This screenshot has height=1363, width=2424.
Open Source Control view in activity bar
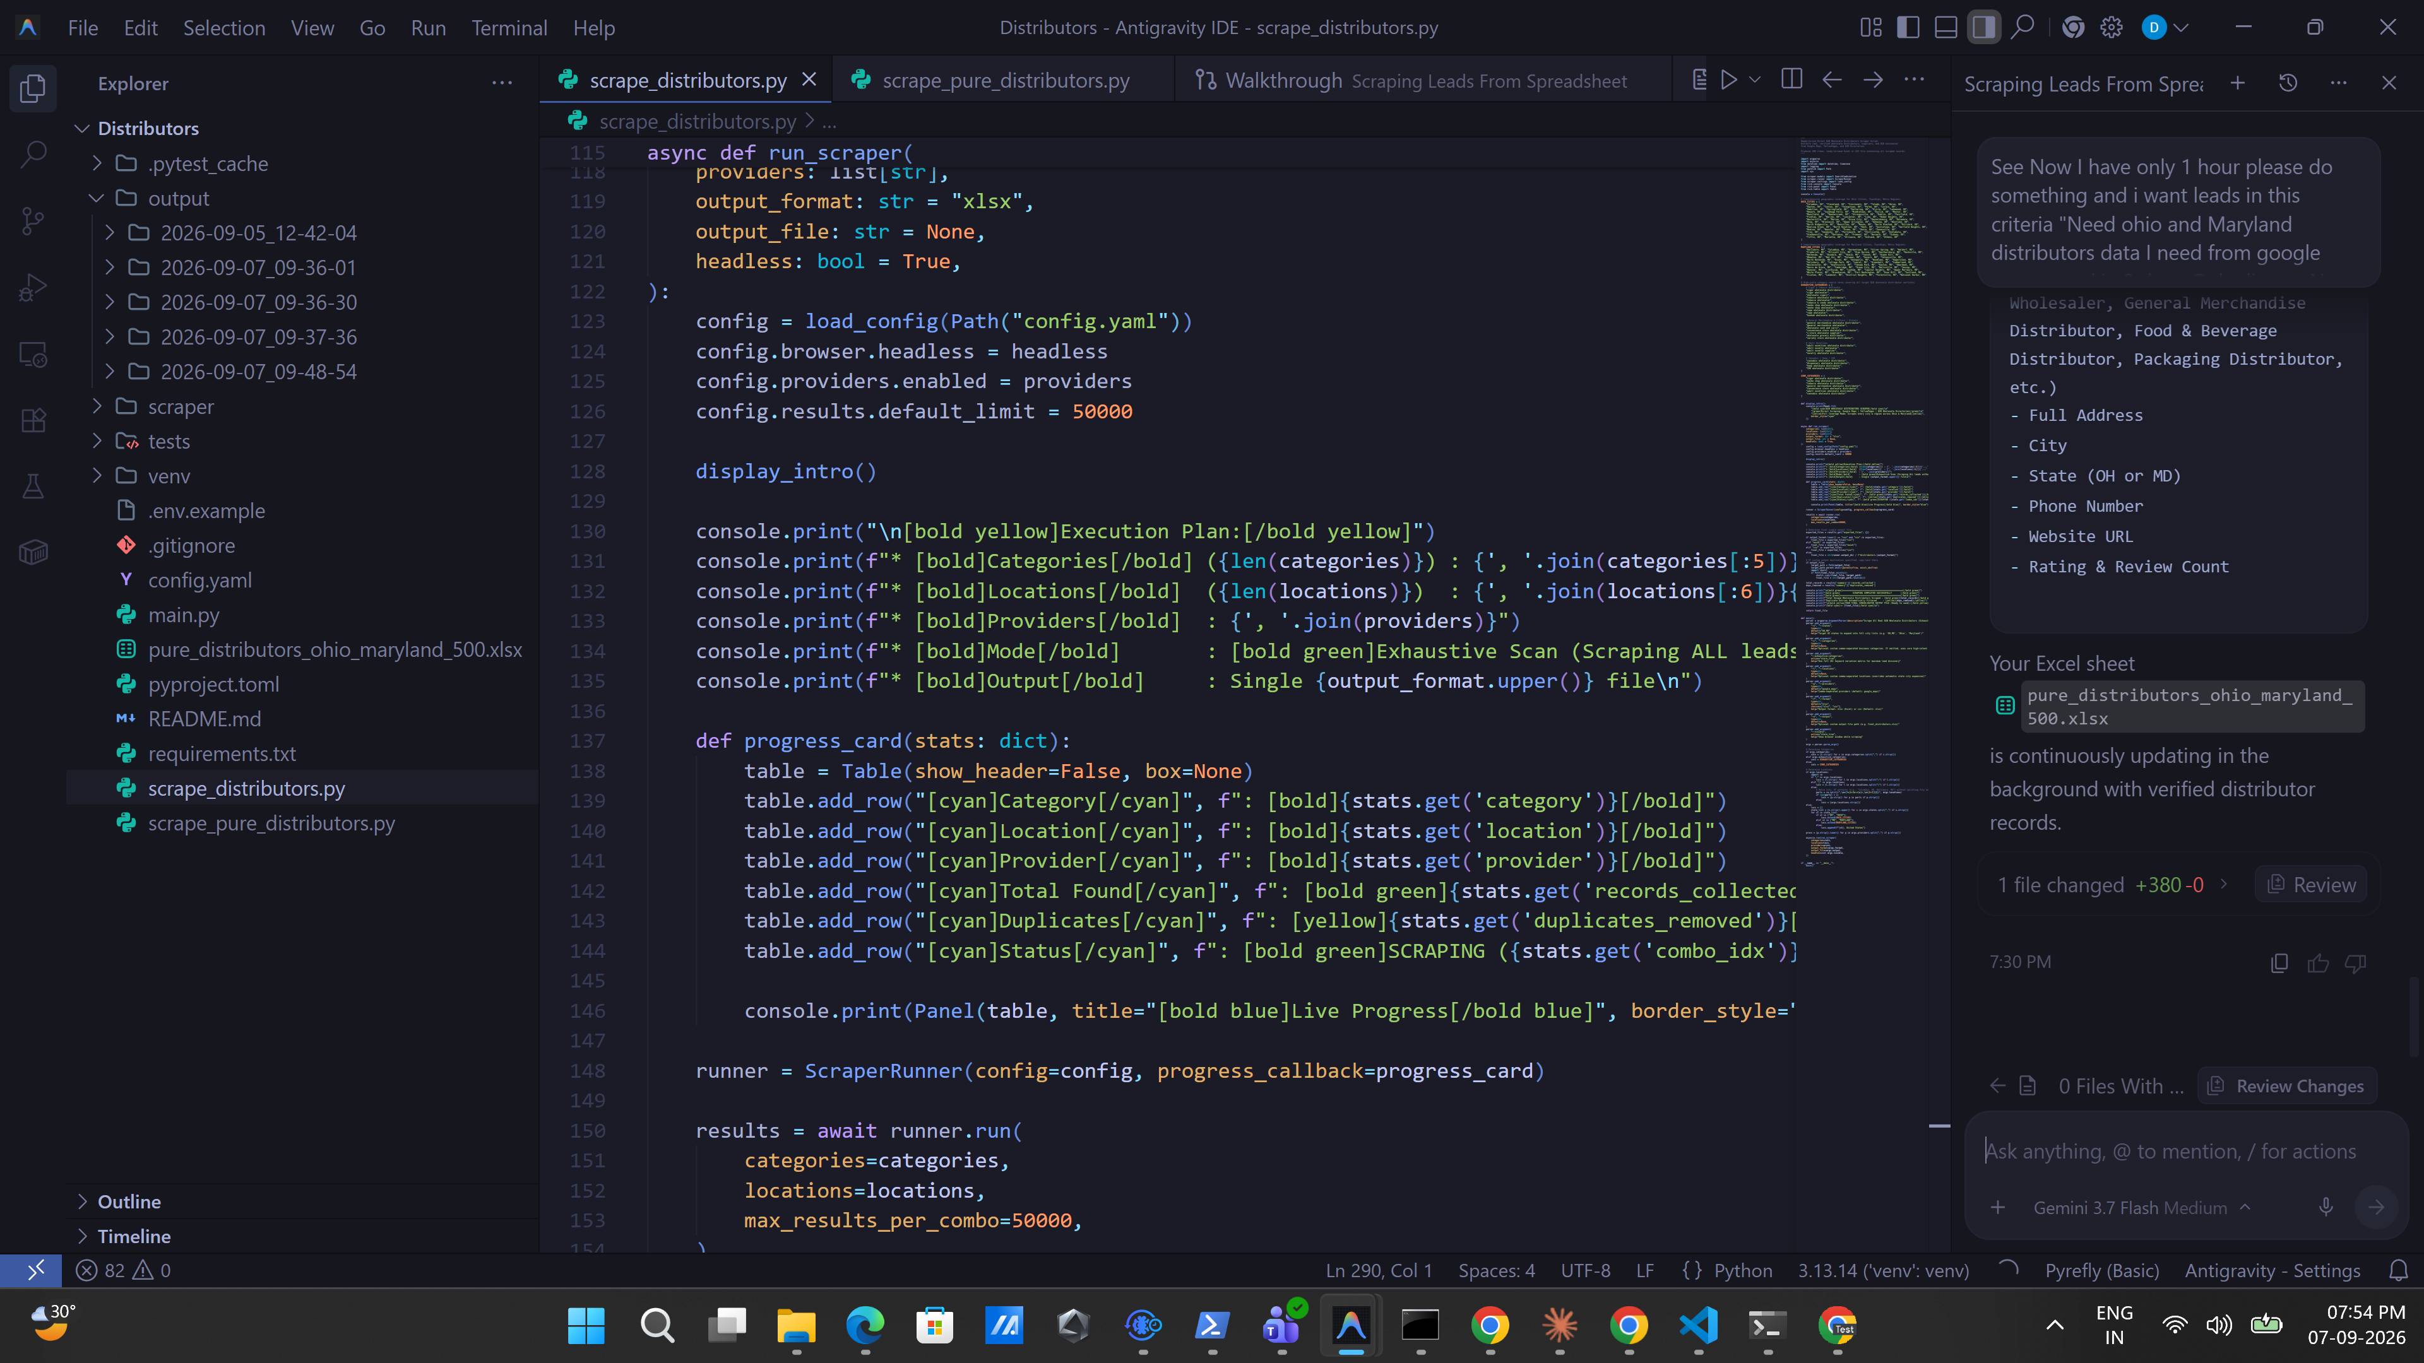click(x=33, y=221)
